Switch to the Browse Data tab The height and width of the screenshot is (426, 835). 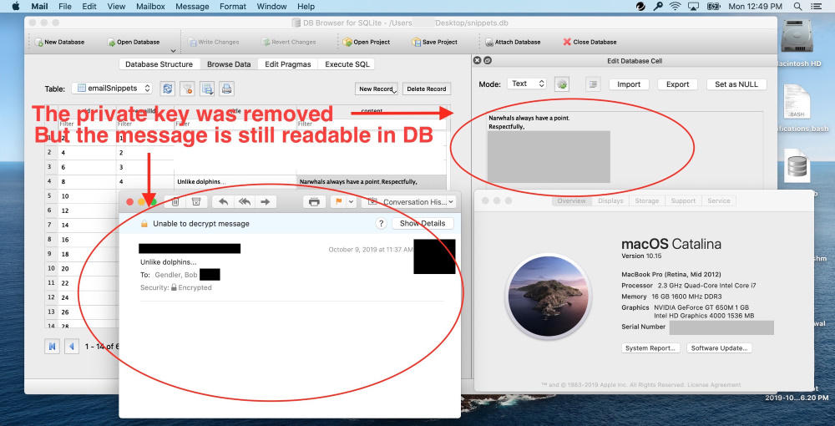tap(229, 63)
